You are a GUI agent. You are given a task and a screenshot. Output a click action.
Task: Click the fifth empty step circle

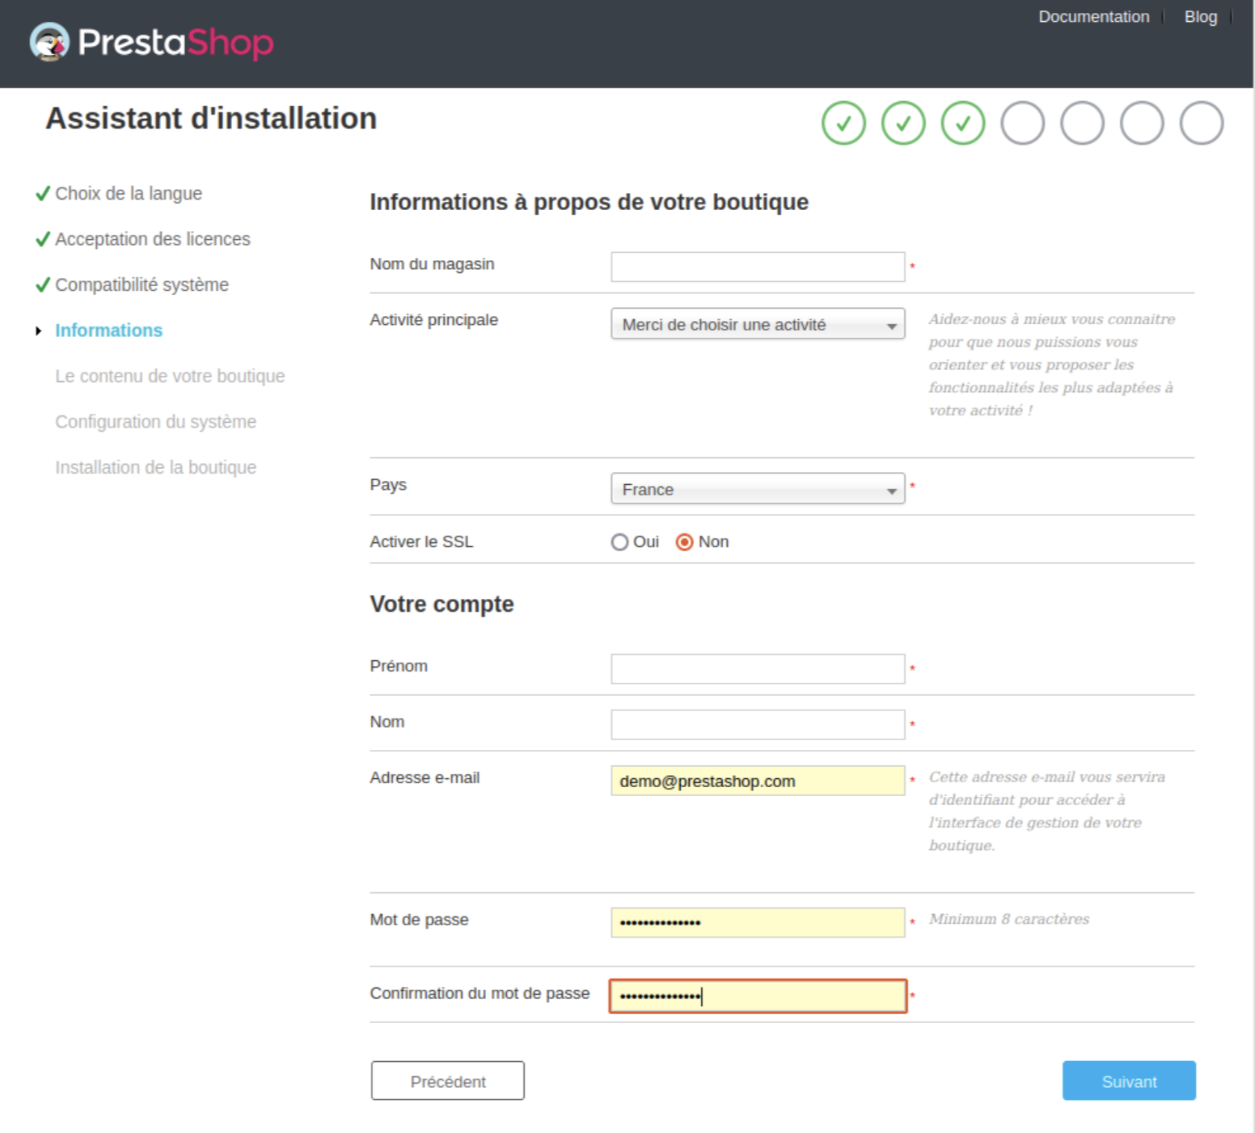point(1083,123)
